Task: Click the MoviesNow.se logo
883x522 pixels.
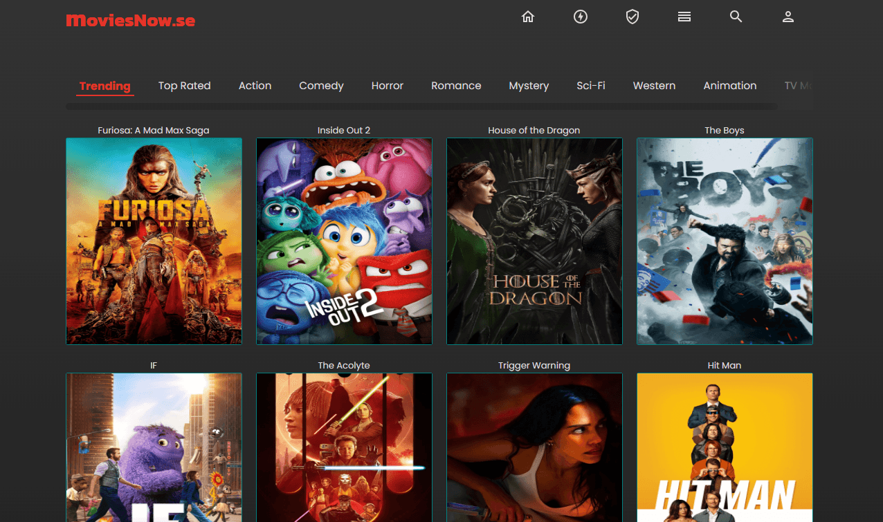Action: pos(131,21)
